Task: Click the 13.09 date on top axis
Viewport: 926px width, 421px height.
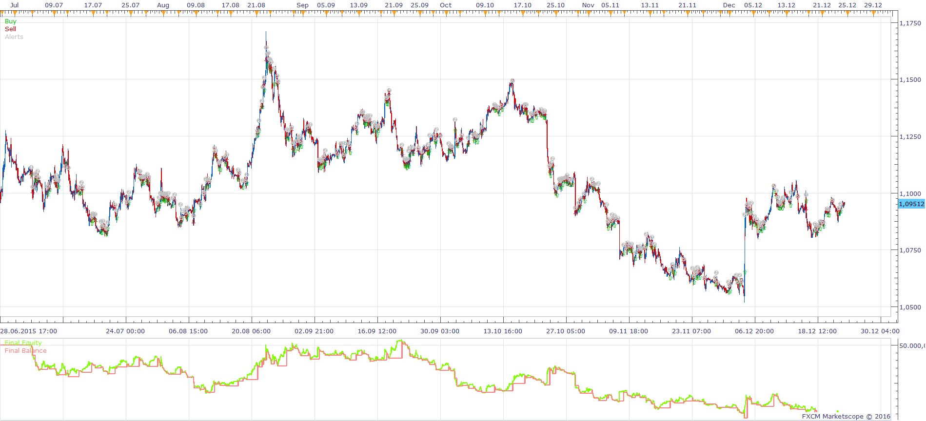Action: [359, 5]
